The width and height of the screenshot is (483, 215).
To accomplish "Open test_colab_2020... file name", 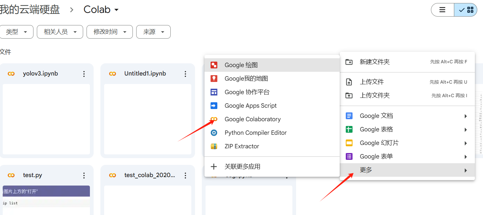I will tap(150, 175).
